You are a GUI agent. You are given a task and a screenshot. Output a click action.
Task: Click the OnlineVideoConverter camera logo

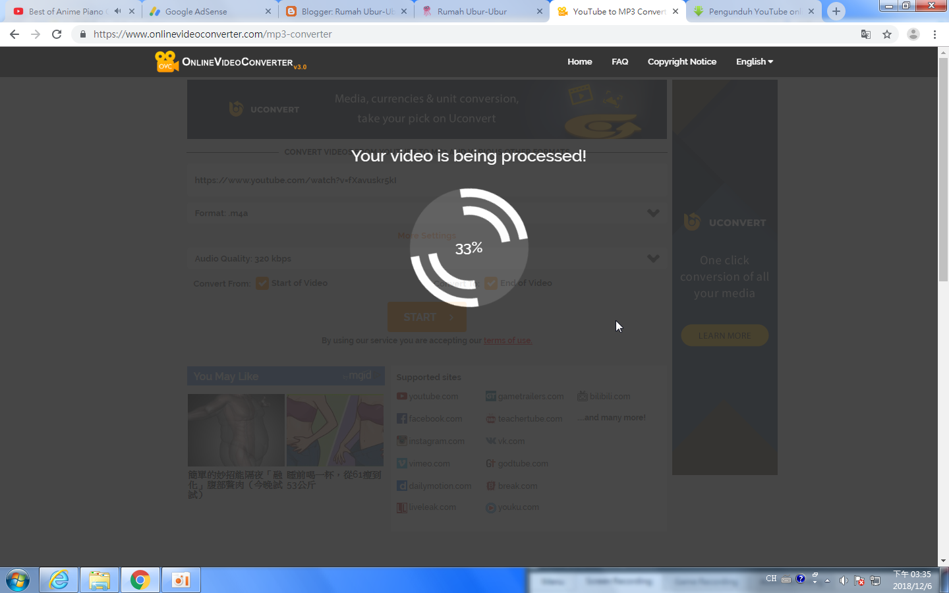(167, 61)
